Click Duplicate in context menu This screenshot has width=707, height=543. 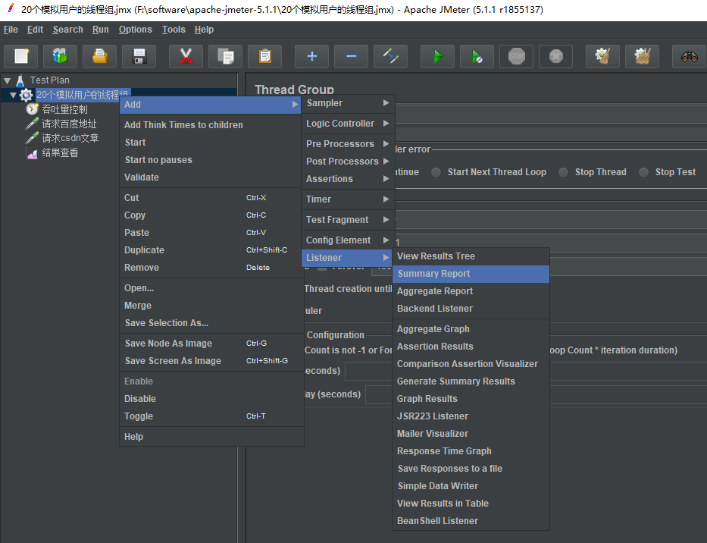point(210,250)
